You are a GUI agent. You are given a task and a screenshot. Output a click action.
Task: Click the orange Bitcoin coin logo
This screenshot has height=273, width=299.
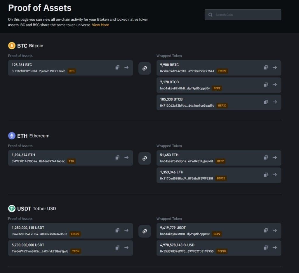pyautogui.click(x=12, y=46)
